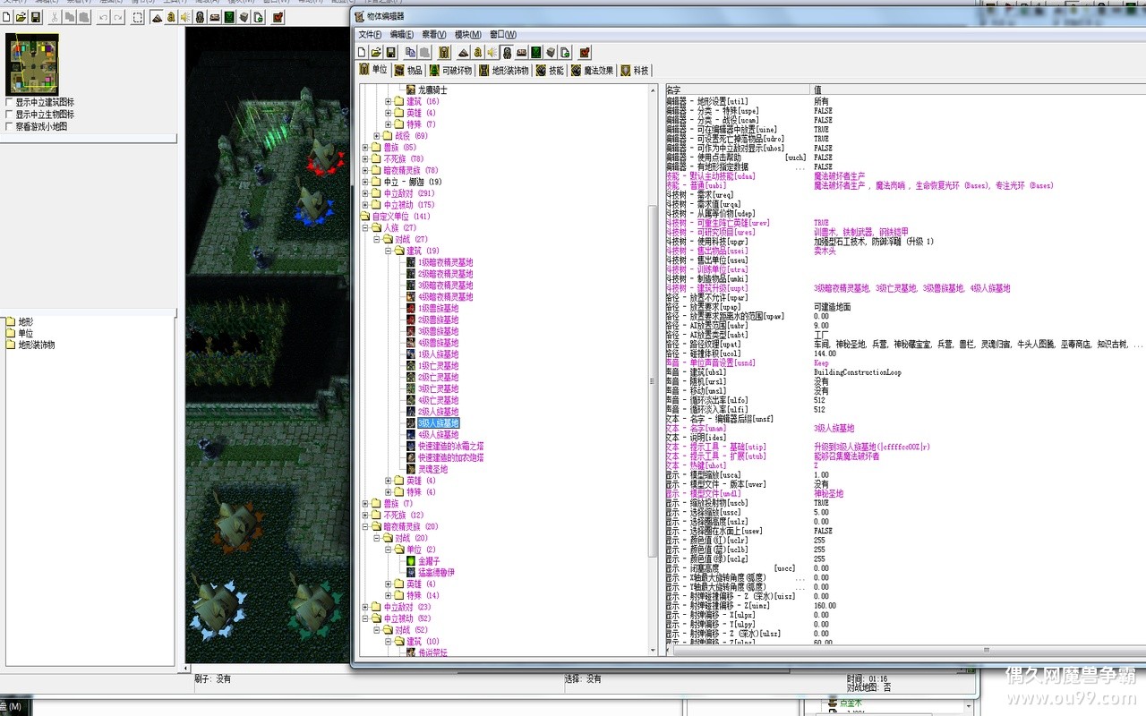This screenshot has height=716, width=1146.
Task: Enable 显示中立建筑图标 checkbox
Action: tap(9, 102)
